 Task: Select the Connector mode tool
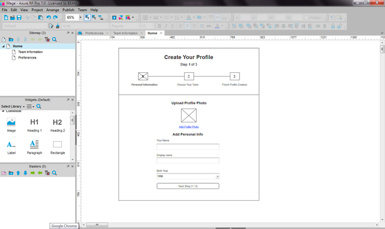pyautogui.click(x=100, y=17)
